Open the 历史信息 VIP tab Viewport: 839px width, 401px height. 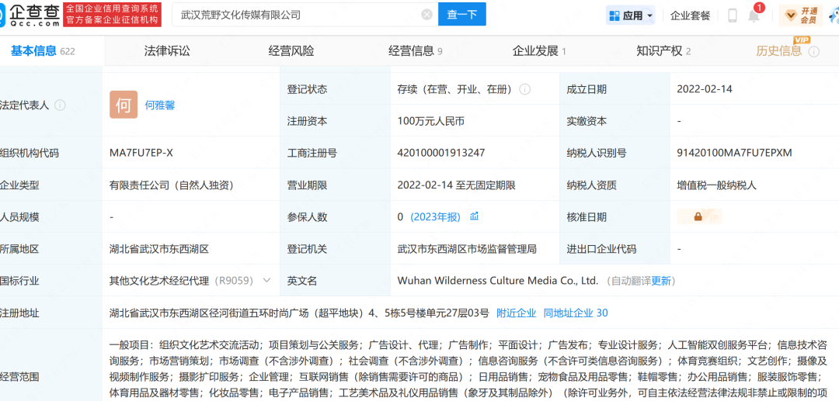[779, 51]
